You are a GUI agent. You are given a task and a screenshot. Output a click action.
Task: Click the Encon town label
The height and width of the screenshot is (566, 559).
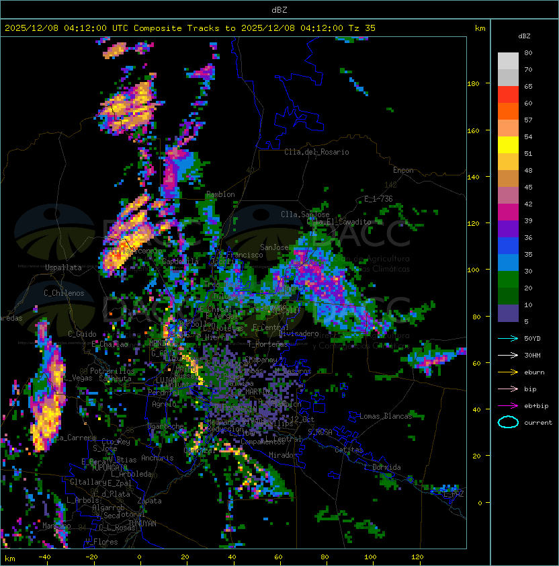403,170
